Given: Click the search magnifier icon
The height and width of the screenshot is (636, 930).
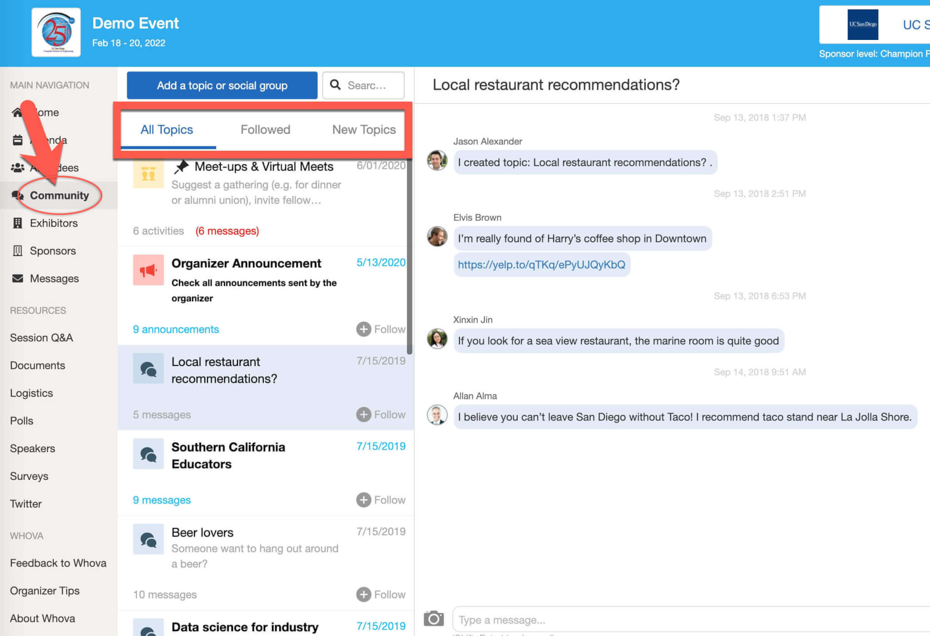Looking at the screenshot, I should click(335, 85).
